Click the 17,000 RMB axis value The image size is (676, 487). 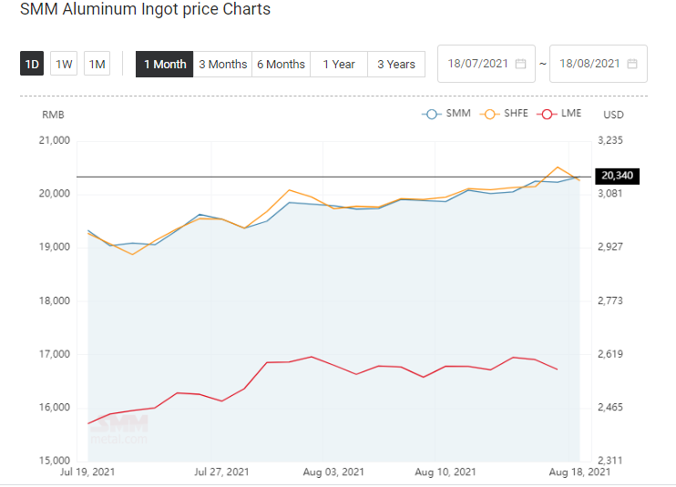point(55,354)
